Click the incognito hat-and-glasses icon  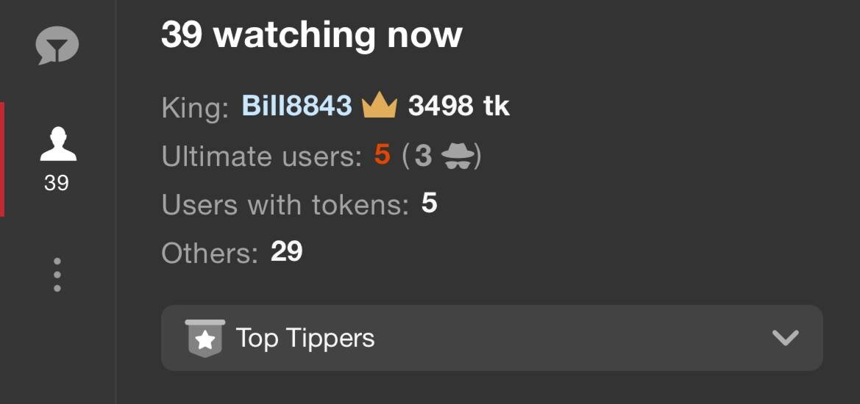pos(458,156)
